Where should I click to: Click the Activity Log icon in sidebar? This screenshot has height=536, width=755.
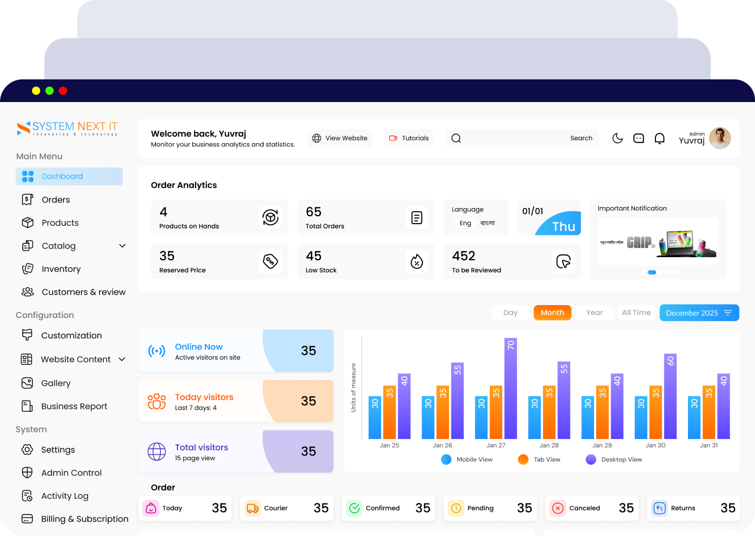27,496
